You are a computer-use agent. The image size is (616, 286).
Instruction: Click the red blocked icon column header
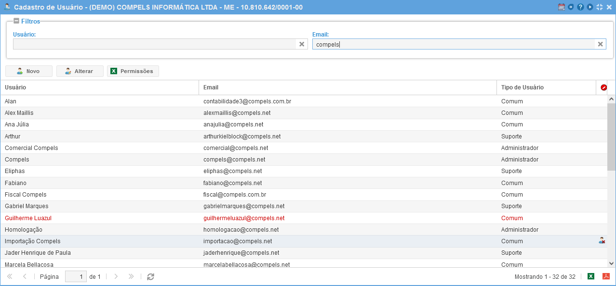[x=603, y=87]
